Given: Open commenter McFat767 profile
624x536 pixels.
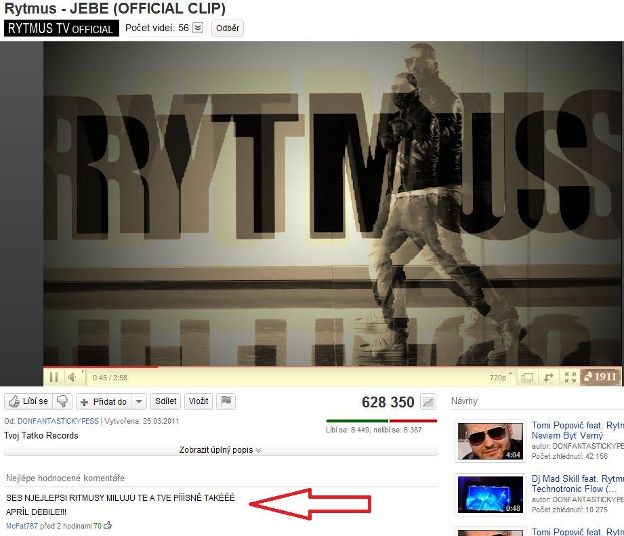Looking at the screenshot, I should coord(22,526).
